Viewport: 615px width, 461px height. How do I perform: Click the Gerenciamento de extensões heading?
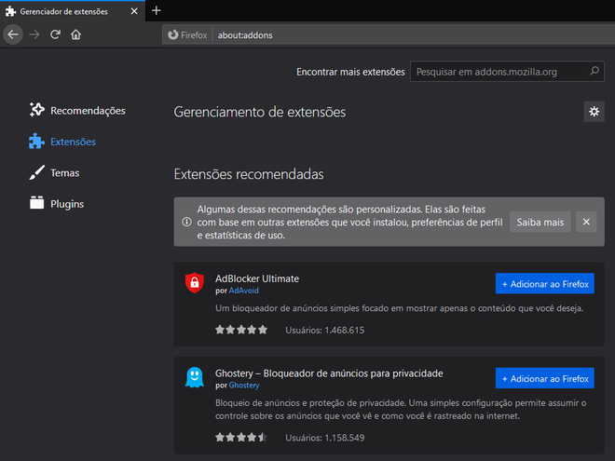click(260, 112)
